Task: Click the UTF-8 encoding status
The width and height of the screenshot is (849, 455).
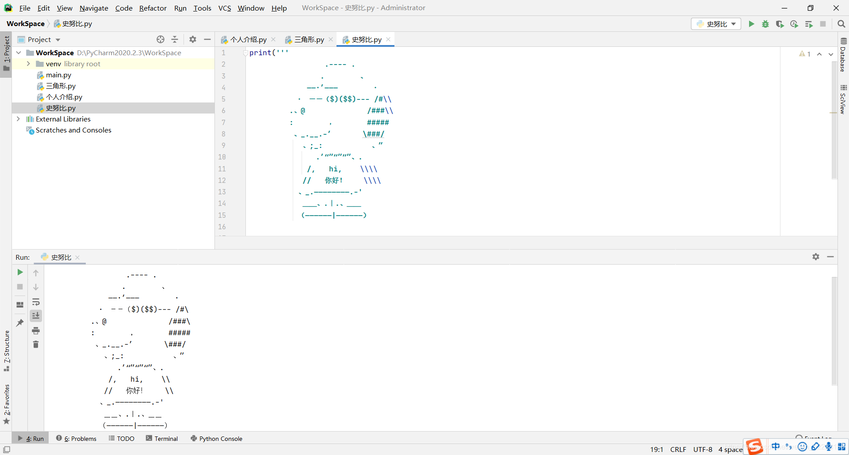Action: pos(703,449)
